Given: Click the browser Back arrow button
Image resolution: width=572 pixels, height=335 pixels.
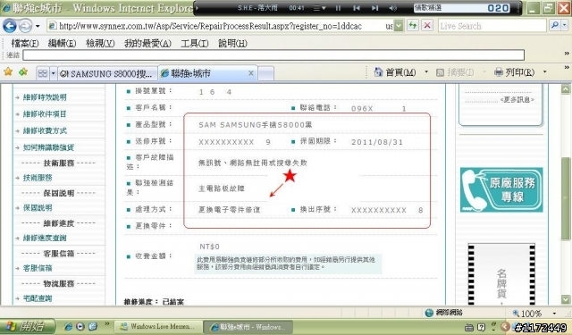Looking at the screenshot, I should coord(10,26).
